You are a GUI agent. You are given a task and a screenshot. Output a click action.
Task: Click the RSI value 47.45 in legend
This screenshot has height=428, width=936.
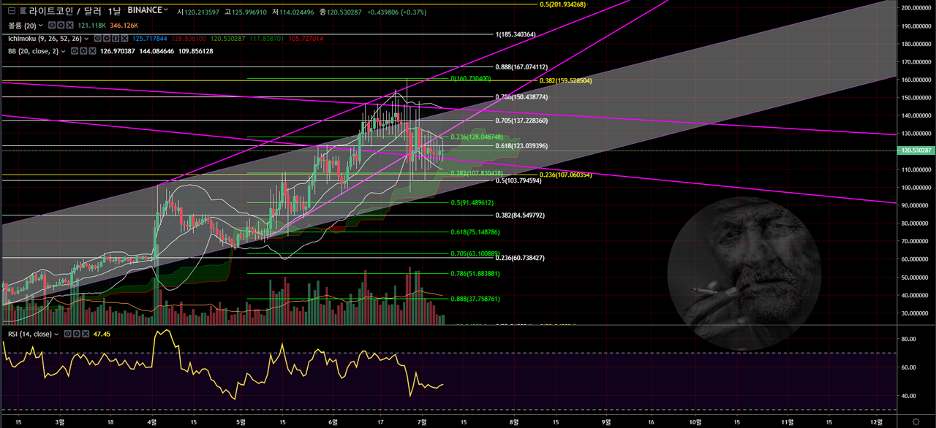pos(102,334)
